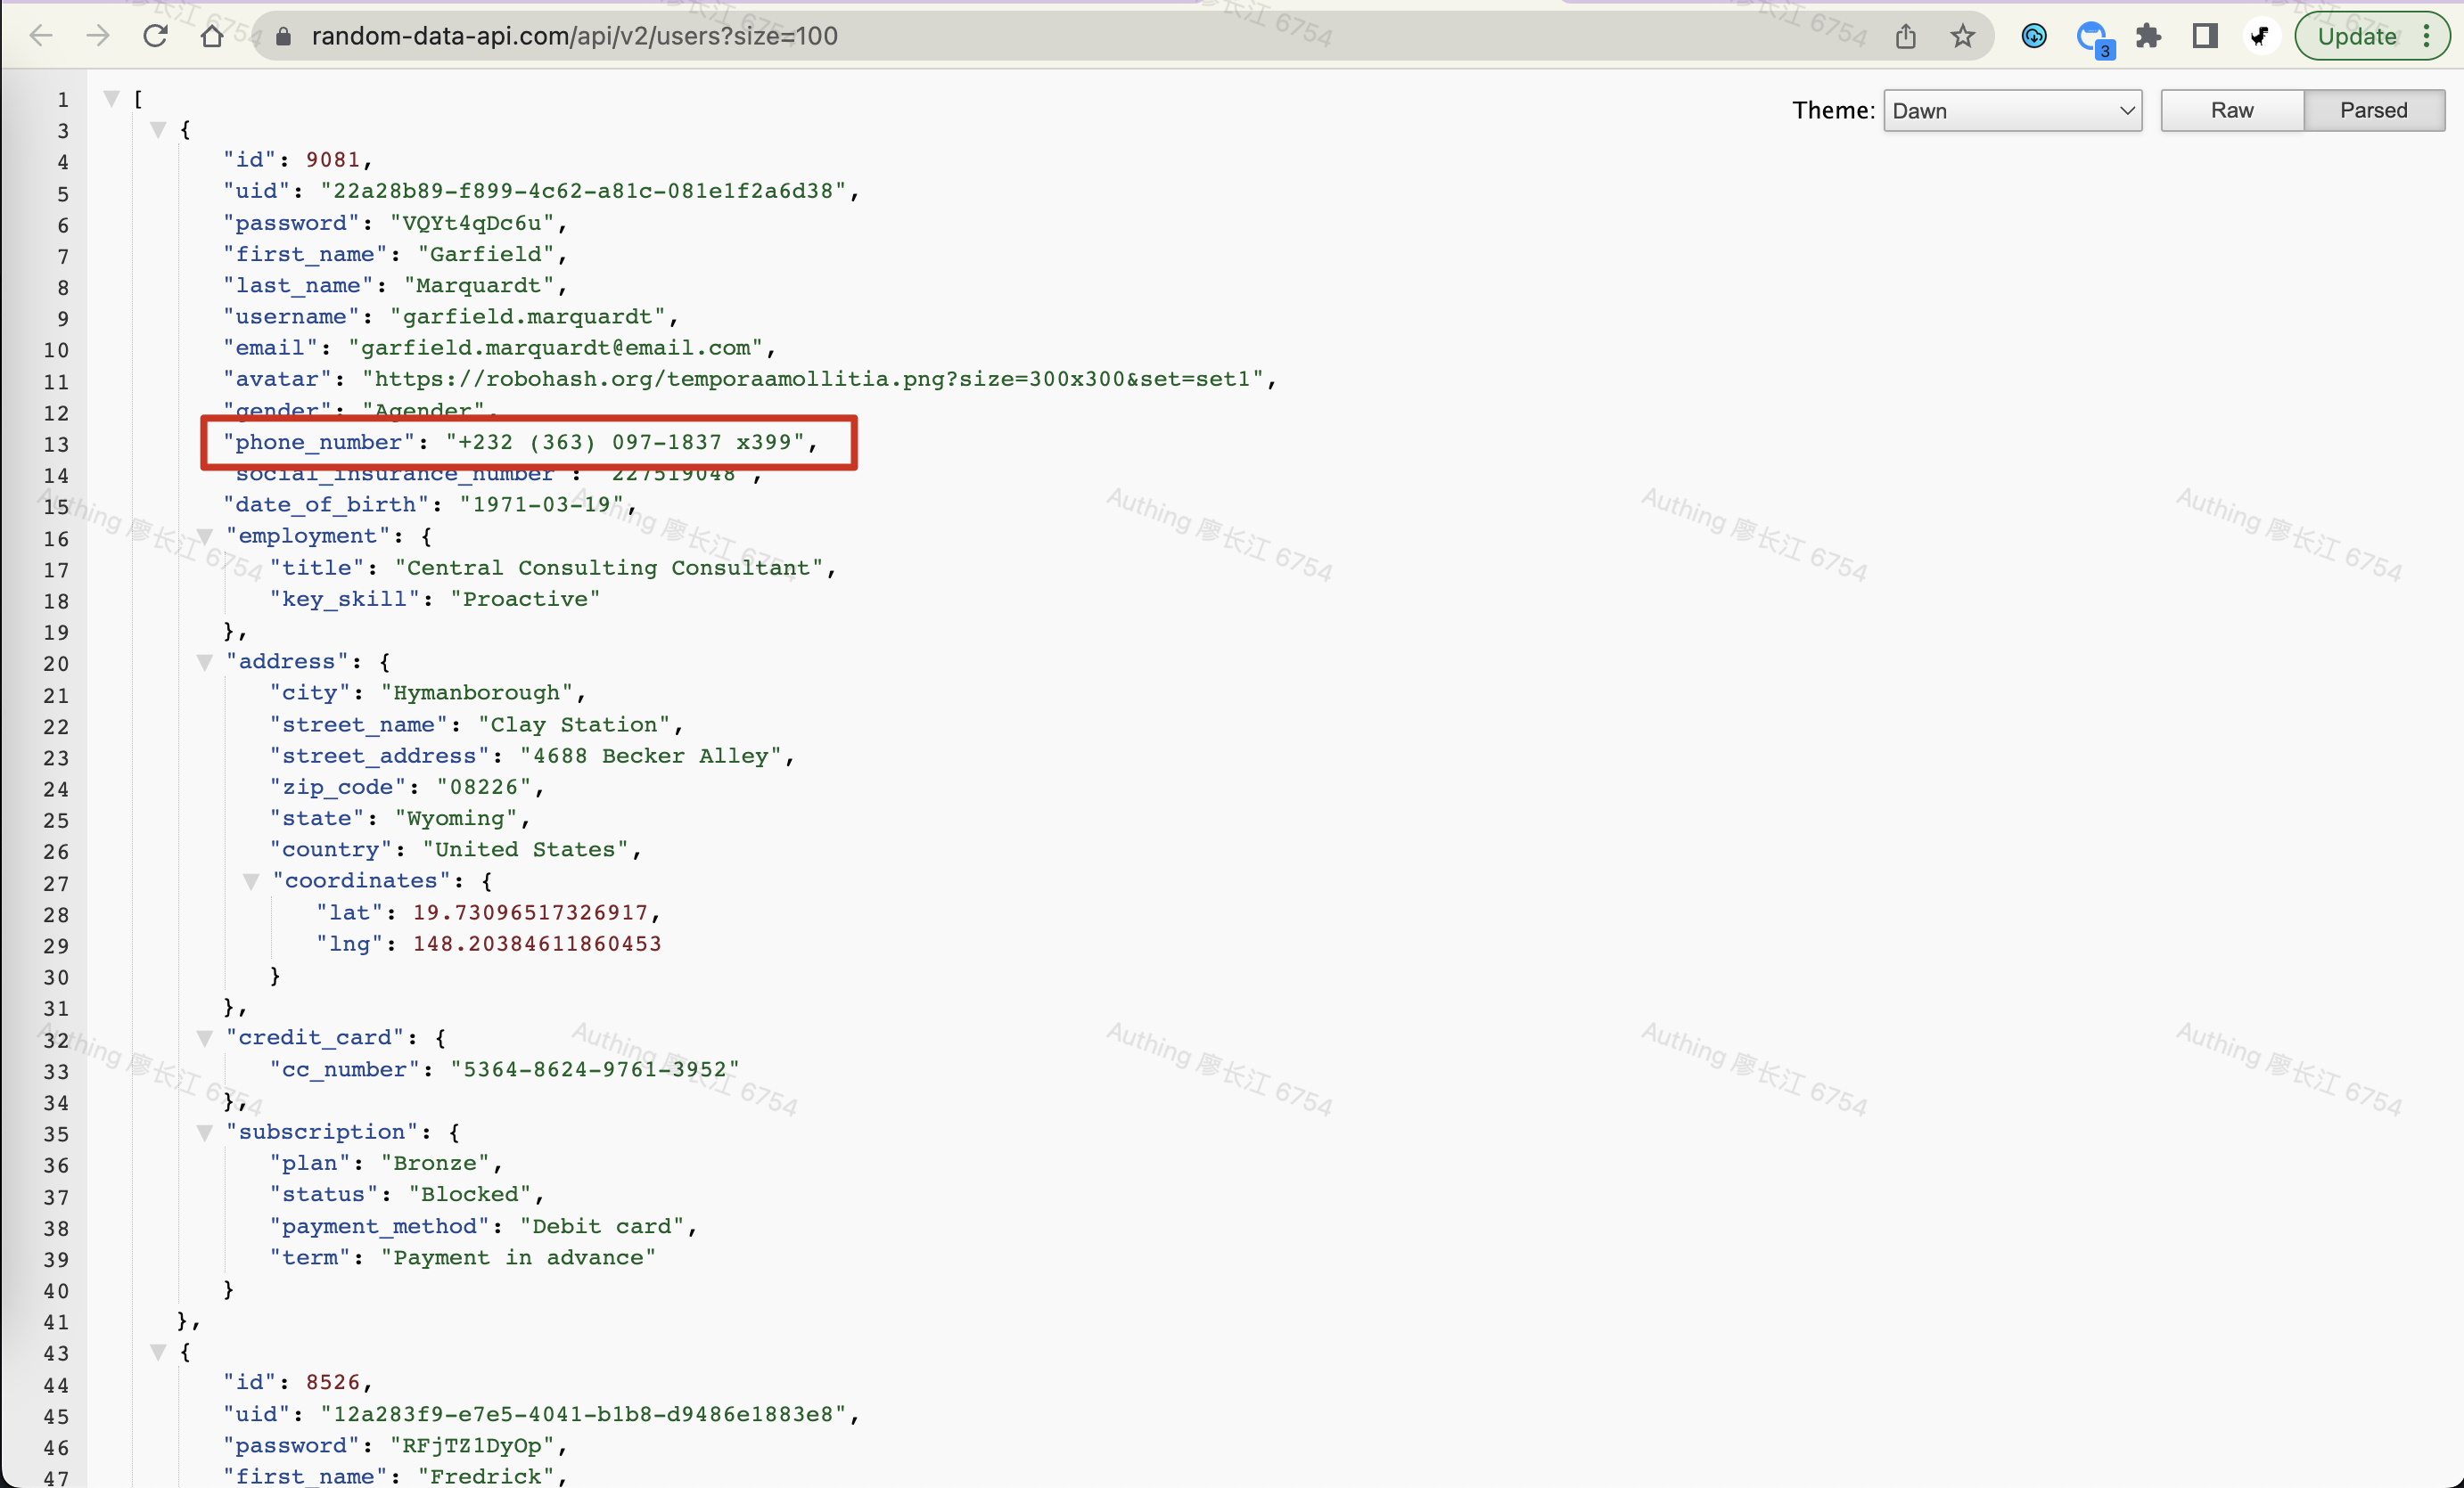2464x1488 pixels.
Task: Collapse the "credit_card" object
Action: (205, 1038)
